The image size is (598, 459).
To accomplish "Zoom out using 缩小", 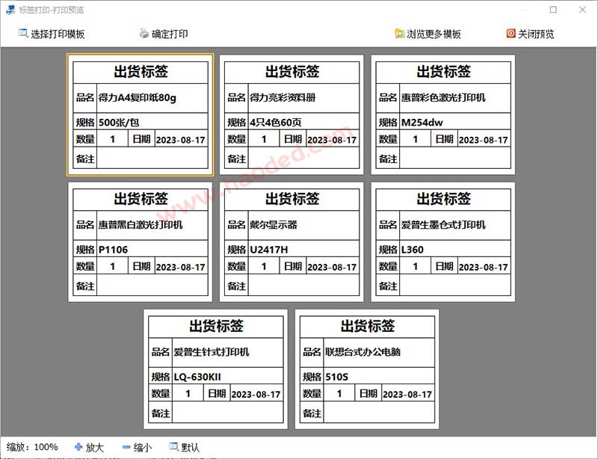I will (138, 447).
